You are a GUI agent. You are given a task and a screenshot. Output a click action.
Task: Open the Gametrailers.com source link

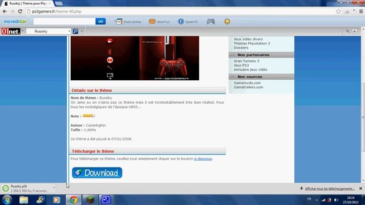pos(249,87)
